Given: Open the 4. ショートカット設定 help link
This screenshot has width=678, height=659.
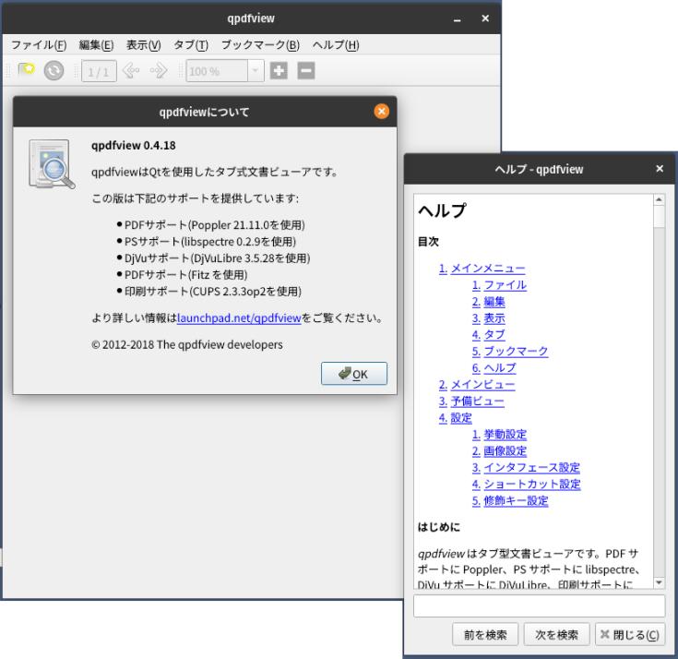Looking at the screenshot, I should [526, 485].
